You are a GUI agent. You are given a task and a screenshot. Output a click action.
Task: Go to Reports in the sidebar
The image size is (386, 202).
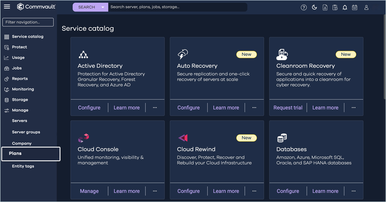click(20, 79)
